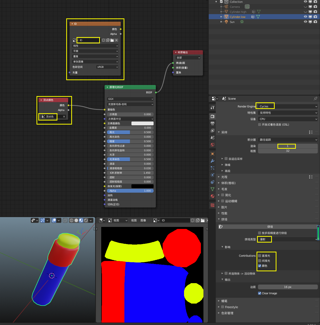Viewport: 320px width, 325px height.
Task: Disable the Clear Image checkbox
Action: pos(260,293)
